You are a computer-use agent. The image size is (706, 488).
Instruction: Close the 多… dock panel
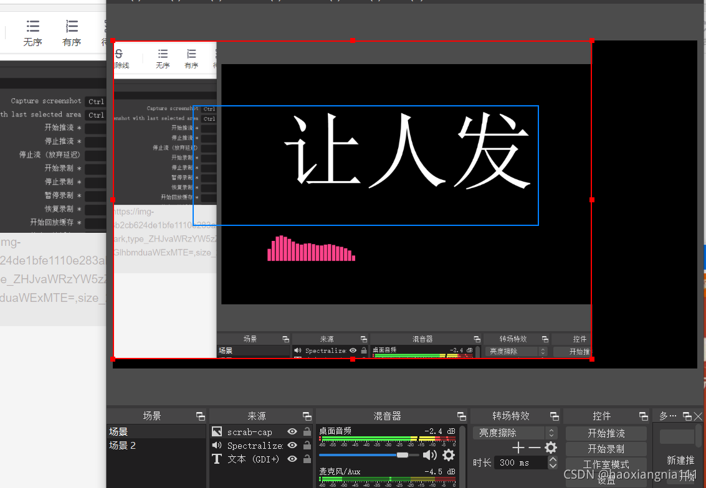[x=698, y=416]
